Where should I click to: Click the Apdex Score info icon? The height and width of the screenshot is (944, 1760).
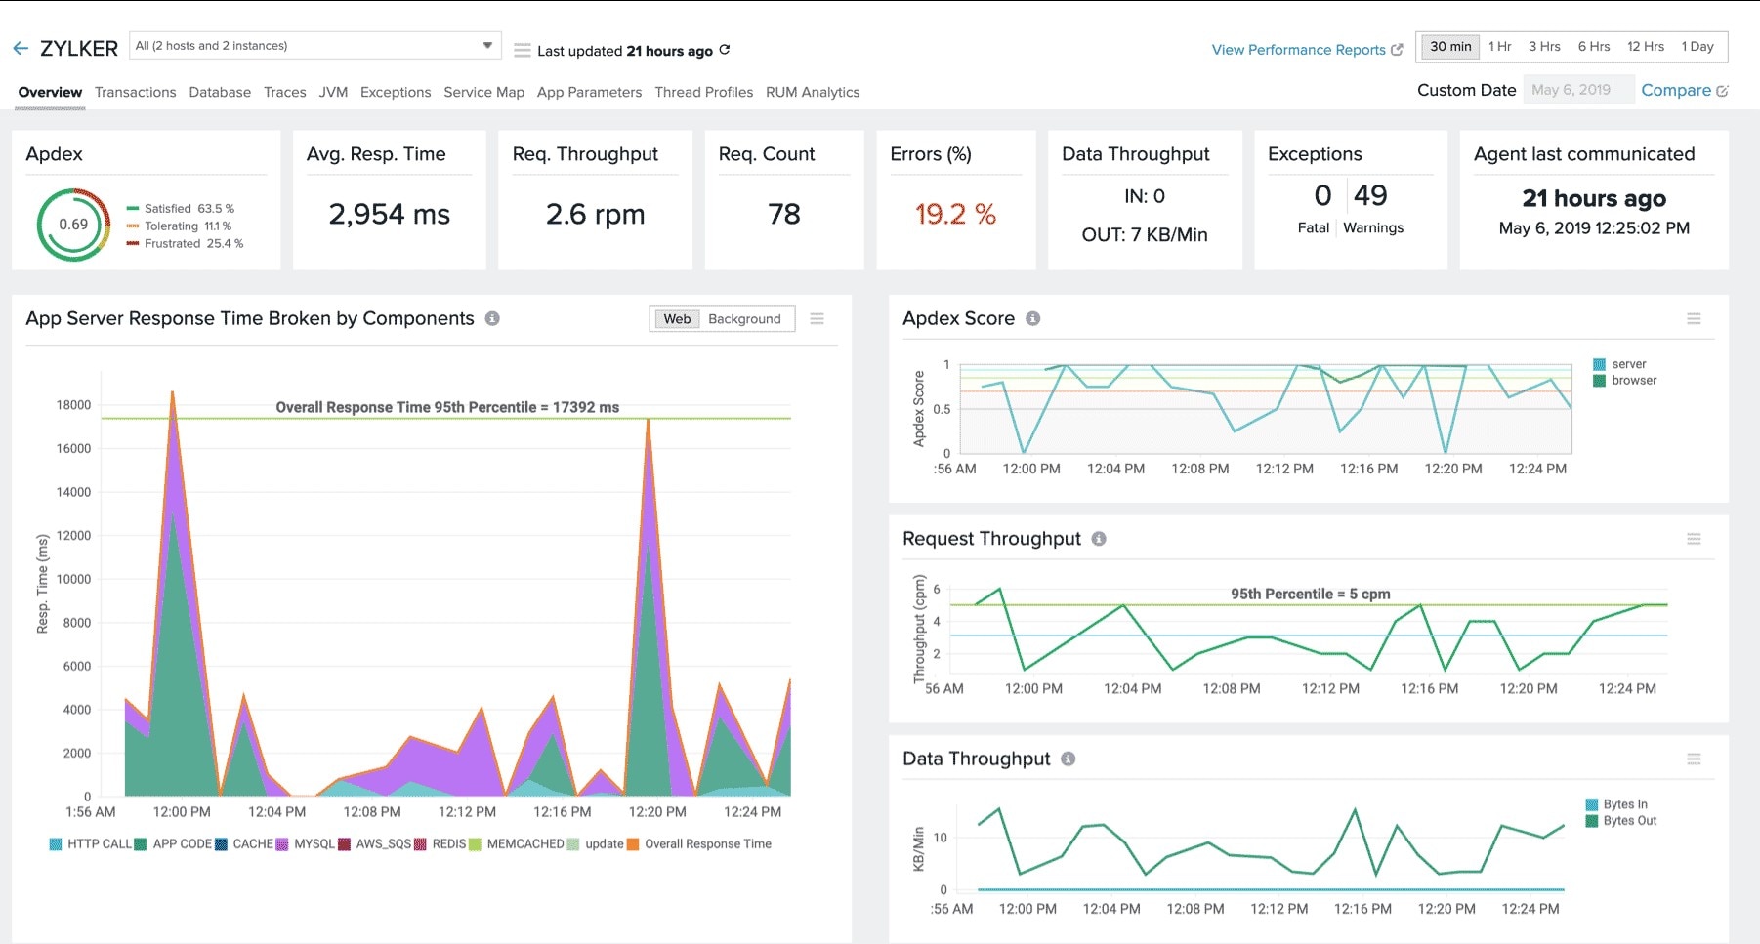(x=1033, y=318)
